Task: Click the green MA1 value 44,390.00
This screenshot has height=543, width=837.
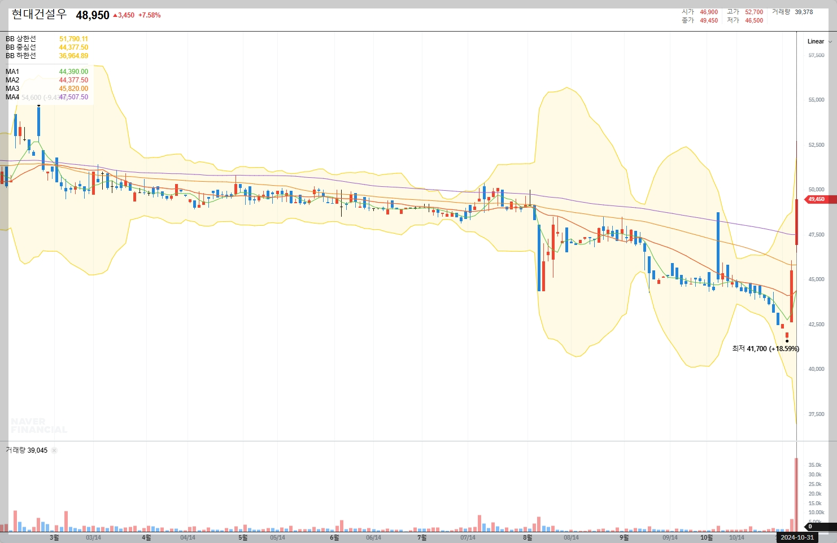Action: click(73, 72)
